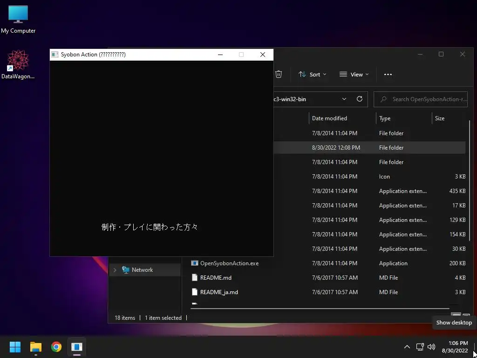Click the Icon type row sized 3 KB

point(369,177)
